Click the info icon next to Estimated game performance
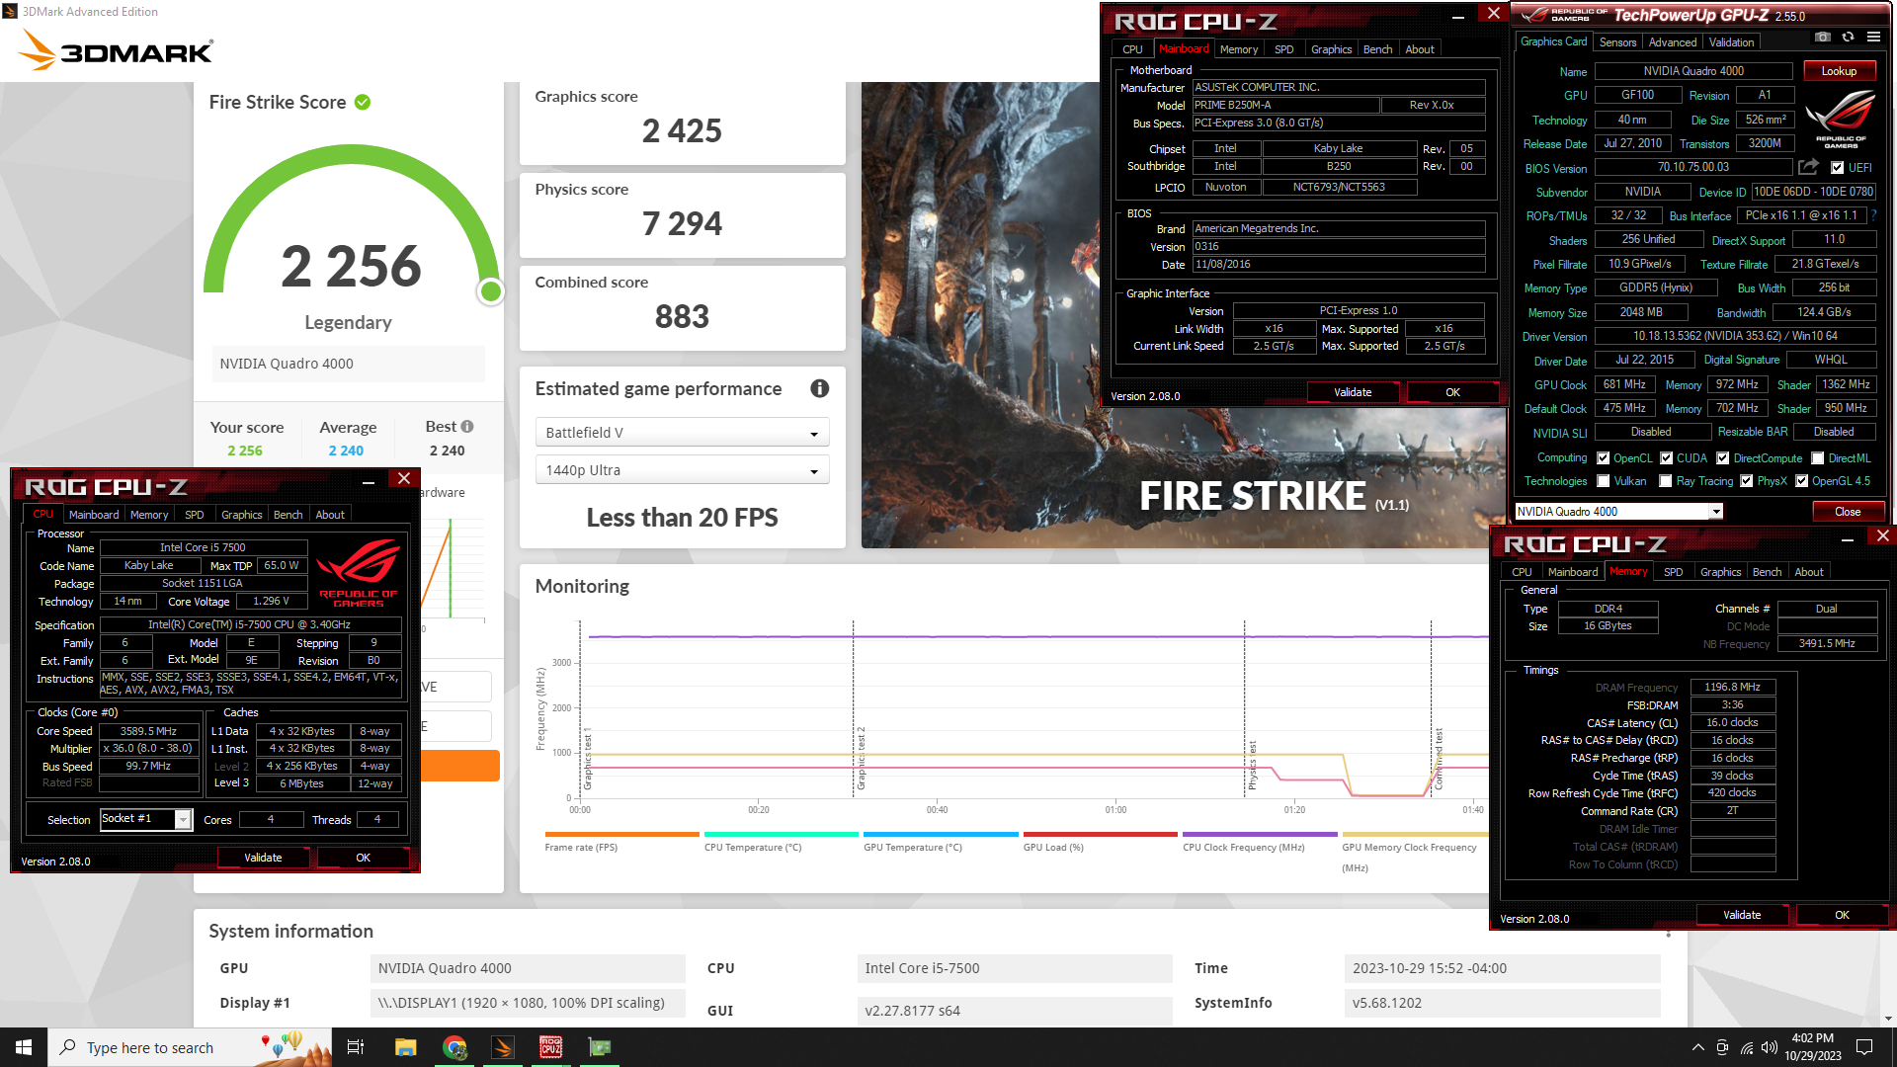 pyautogui.click(x=819, y=388)
